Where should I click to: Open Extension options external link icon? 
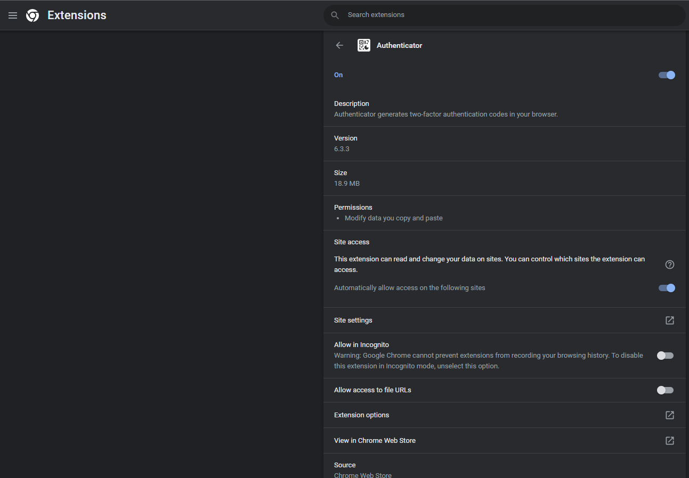[670, 415]
